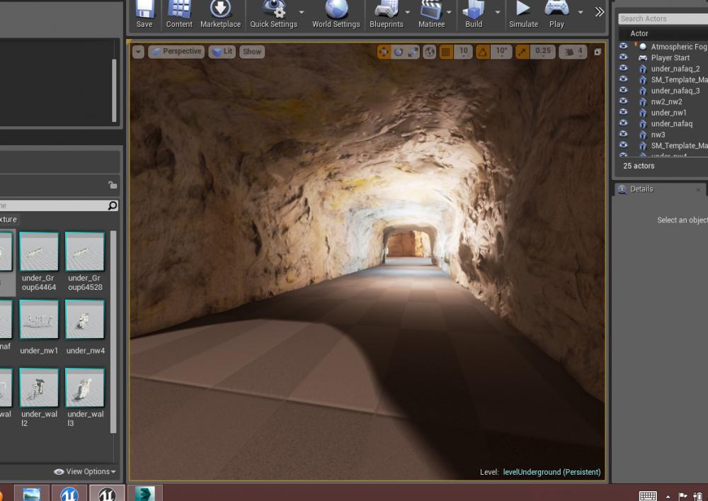Click the Save toolbar icon
The height and width of the screenshot is (501, 708).
tap(144, 14)
